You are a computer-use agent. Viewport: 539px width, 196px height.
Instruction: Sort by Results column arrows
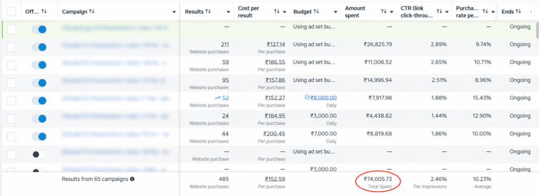[x=208, y=12]
